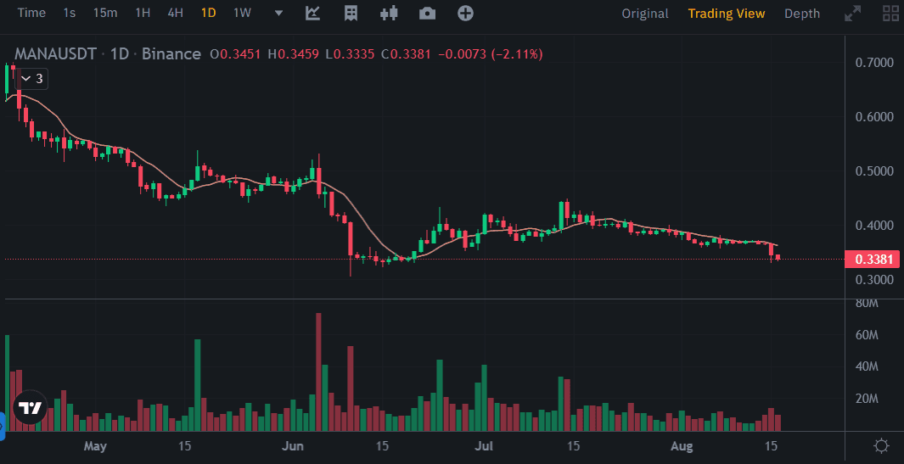Click the building-shaped toolbar icon

pyautogui.click(x=351, y=14)
